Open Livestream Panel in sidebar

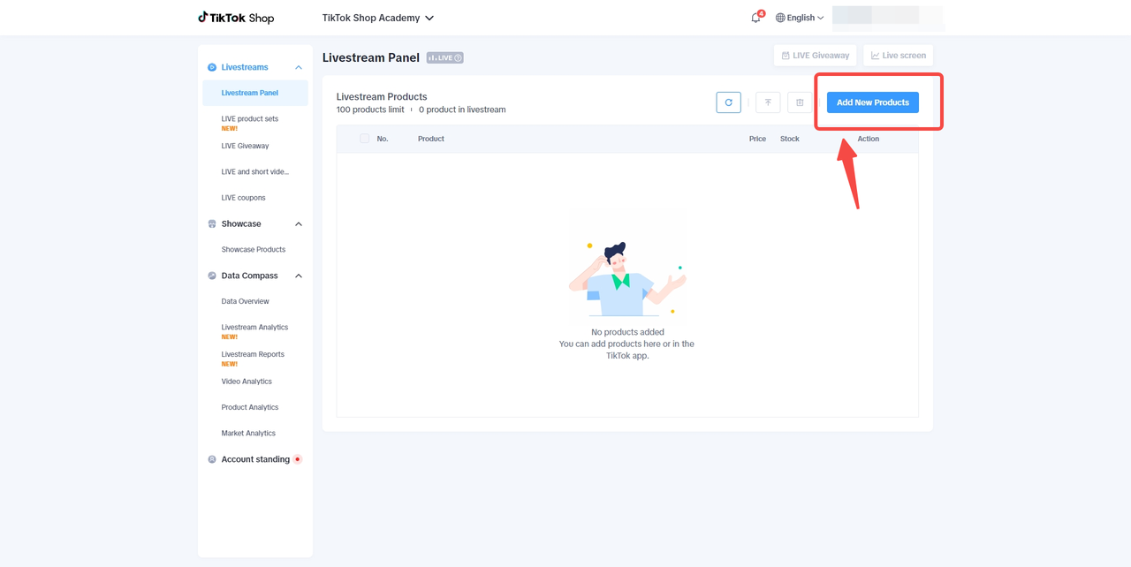[x=255, y=93]
